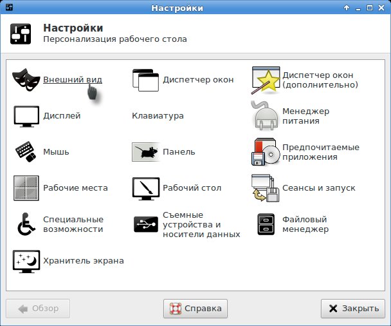The height and width of the screenshot is (326, 391).
Task: Open the Дисплей label
Action: pyautogui.click(x=62, y=116)
